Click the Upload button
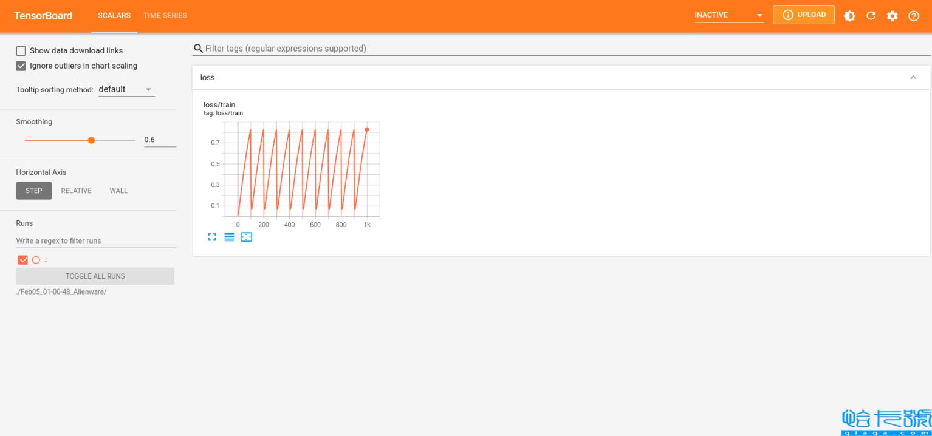Screen dimensions: 932x436 point(803,15)
